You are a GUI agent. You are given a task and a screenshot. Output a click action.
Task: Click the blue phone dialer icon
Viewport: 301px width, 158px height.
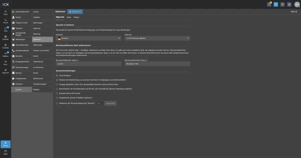coord(276,4)
